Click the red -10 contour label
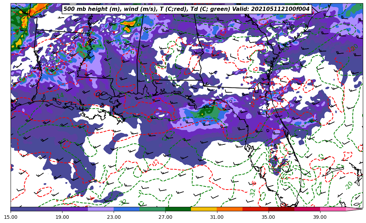The height and width of the screenshot is (223, 366). 352,48
